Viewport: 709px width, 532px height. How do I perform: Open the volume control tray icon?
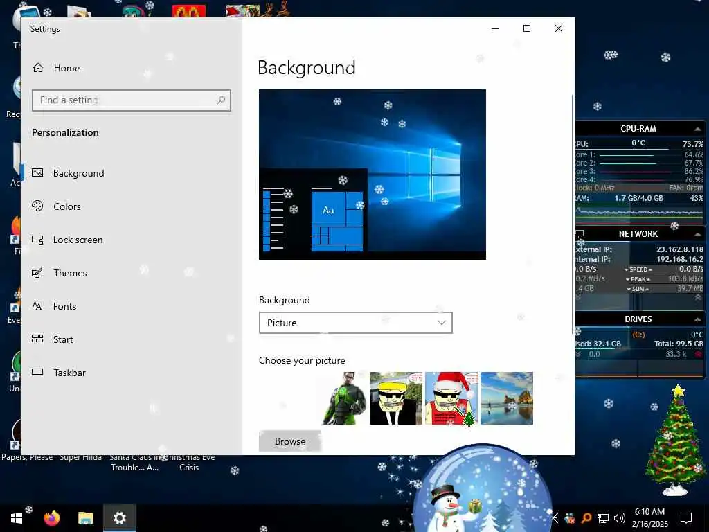click(620, 518)
